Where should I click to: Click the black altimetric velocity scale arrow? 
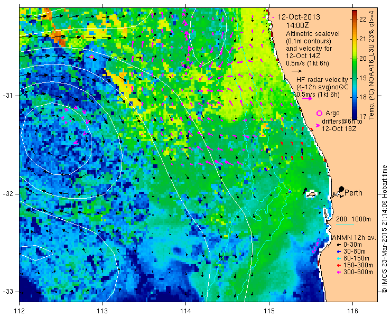pyautogui.click(x=296, y=71)
